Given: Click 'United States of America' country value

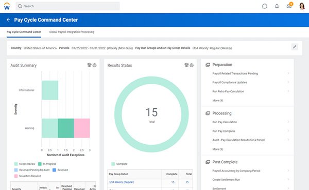Looking at the screenshot, I should (x=40, y=48).
